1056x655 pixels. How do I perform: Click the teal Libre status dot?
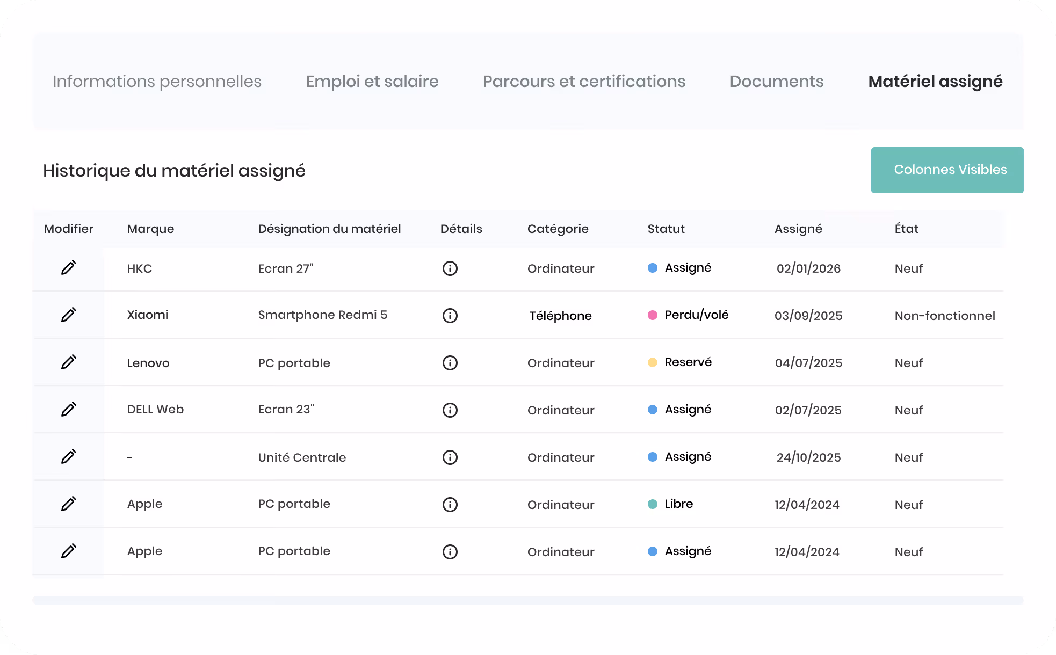click(653, 504)
